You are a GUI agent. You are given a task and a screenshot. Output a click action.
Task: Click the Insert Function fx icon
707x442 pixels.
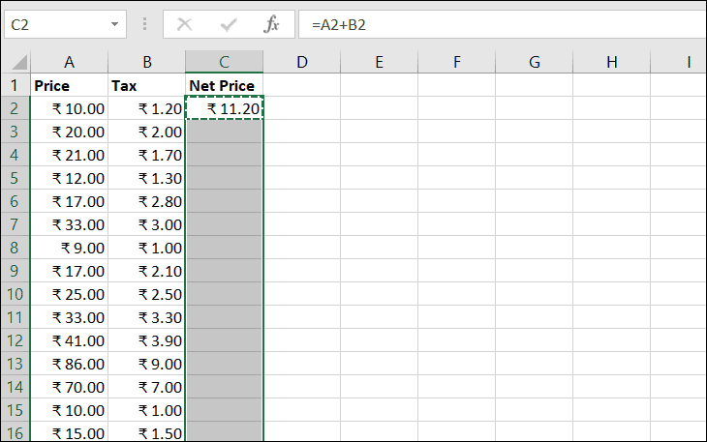(271, 24)
